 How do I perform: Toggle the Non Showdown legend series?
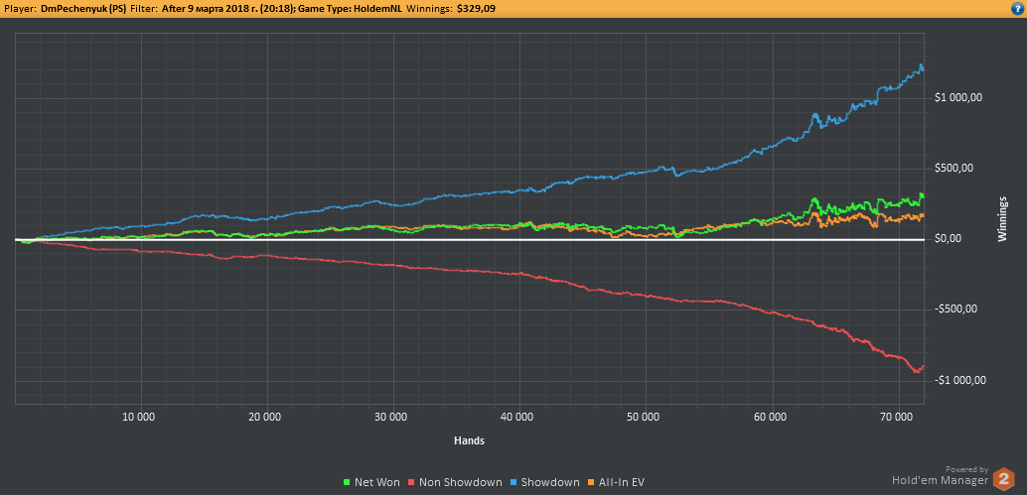tap(455, 482)
